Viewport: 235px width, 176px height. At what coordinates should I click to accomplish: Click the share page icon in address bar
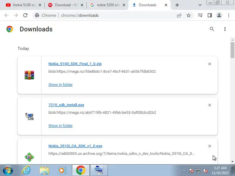(179, 15)
